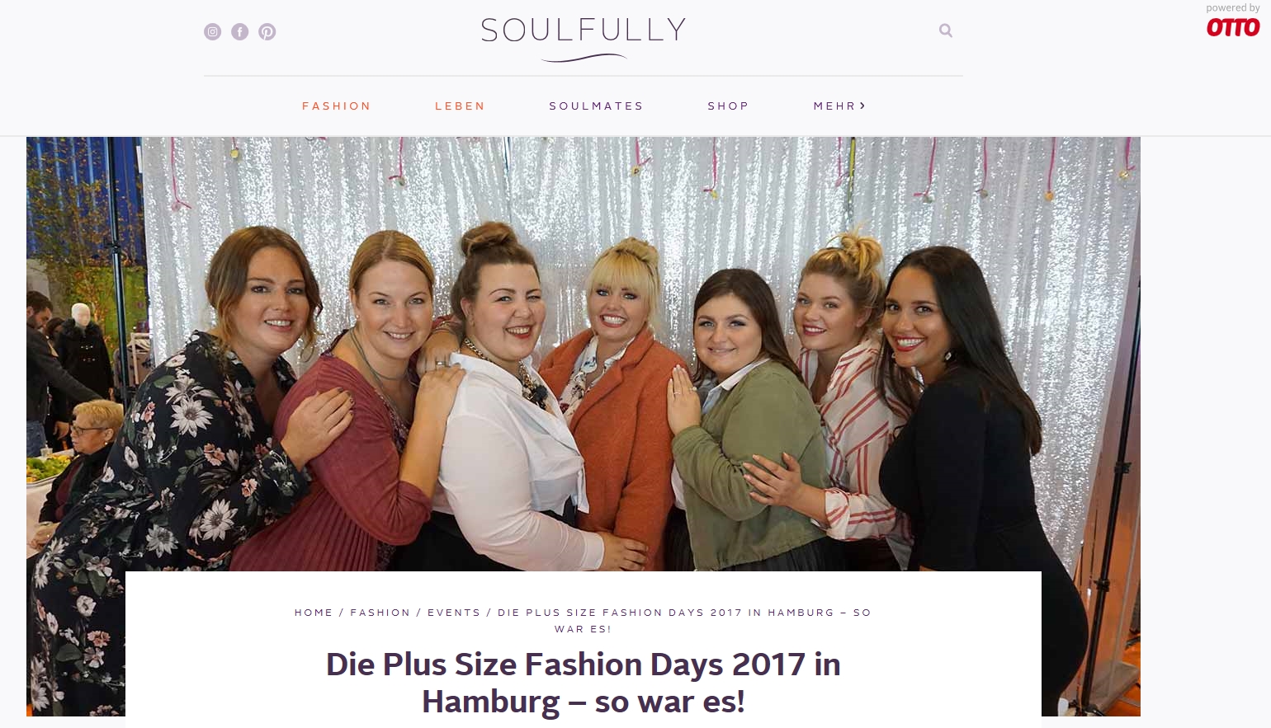Follow the FASHION breadcrumb link
This screenshot has height=728, width=1271.
[x=380, y=613]
